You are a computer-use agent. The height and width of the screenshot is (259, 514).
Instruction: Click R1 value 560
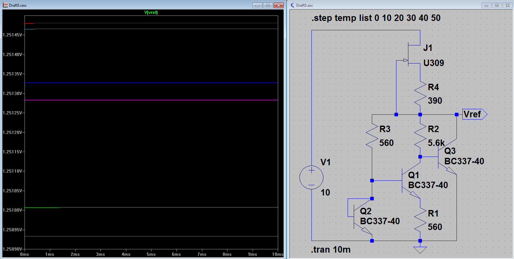coord(435,227)
